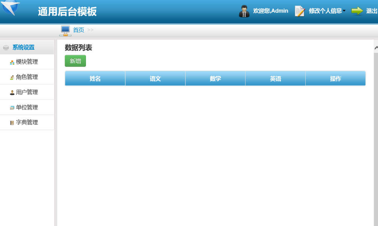Collapse the 系统设置 sidebar section
This screenshot has height=226, width=378.
23,47
